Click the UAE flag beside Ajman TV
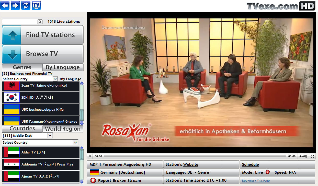This screenshot has width=318, height=186. [x=12, y=176]
